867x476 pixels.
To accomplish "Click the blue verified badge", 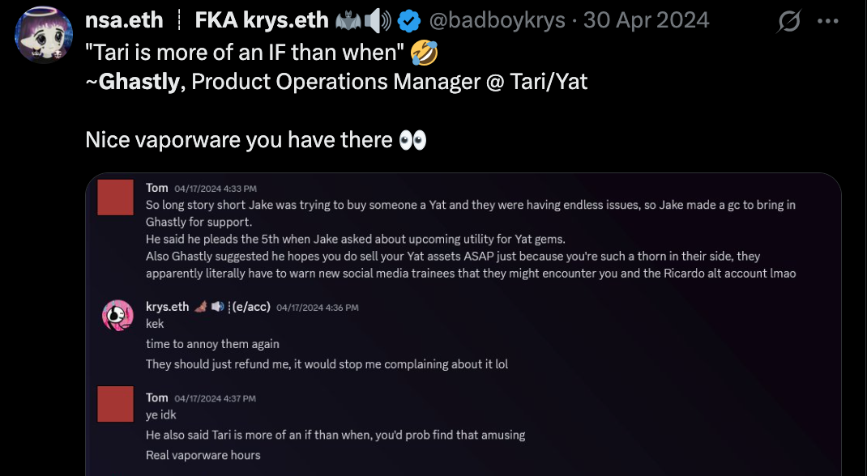I will 408,20.
